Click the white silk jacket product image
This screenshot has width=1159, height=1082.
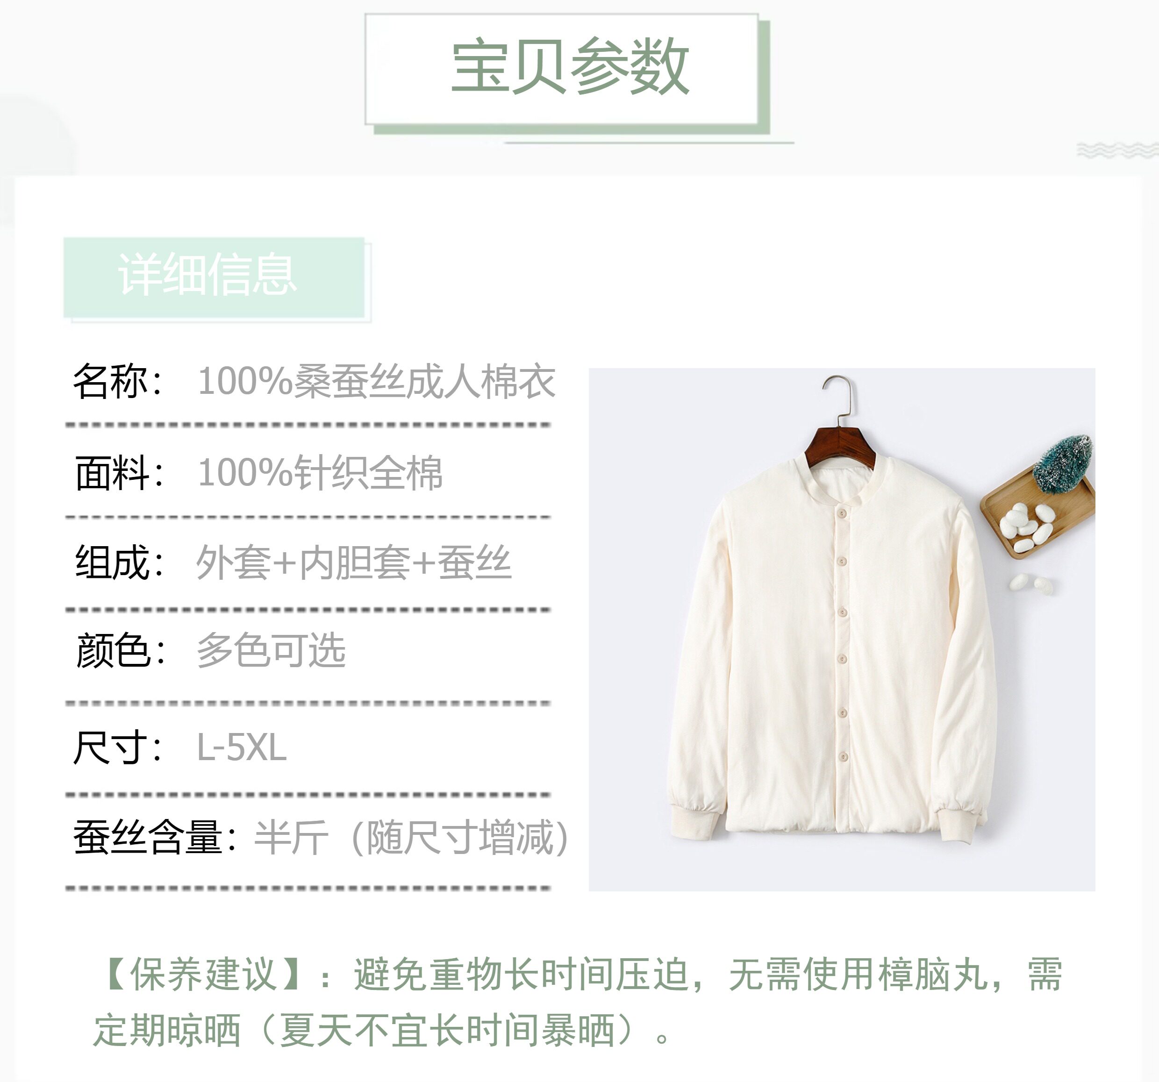tap(841, 629)
